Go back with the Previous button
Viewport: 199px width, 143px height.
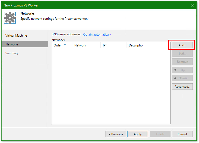[x=116, y=134]
